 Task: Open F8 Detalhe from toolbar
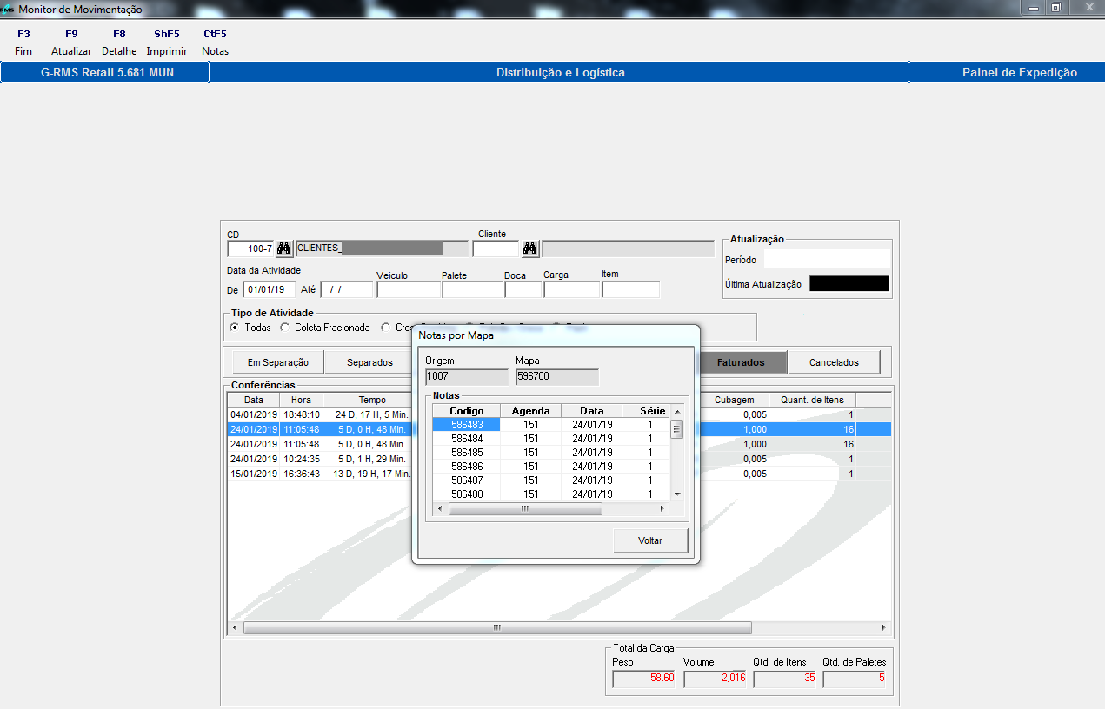click(x=119, y=43)
